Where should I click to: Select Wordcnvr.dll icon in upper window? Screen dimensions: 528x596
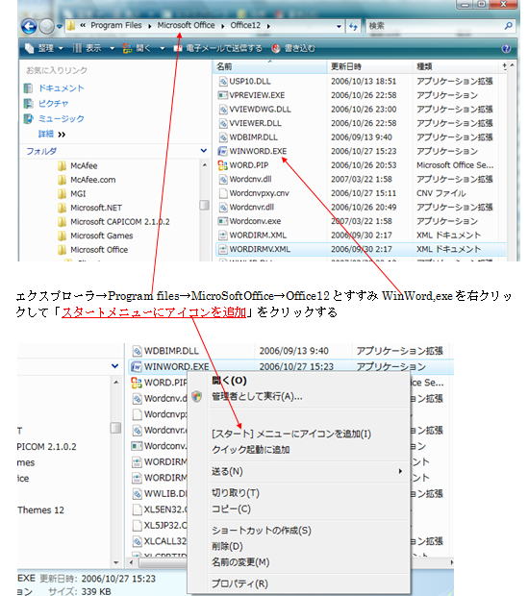(222, 207)
